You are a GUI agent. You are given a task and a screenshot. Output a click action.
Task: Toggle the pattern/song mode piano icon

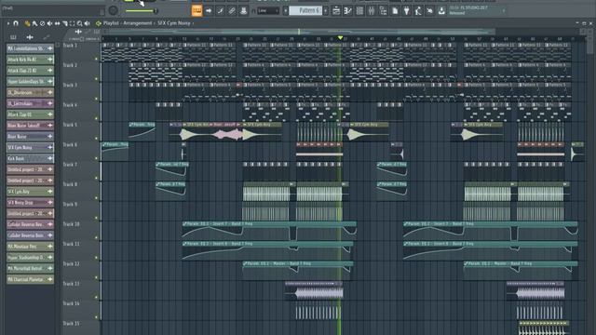(x=196, y=10)
